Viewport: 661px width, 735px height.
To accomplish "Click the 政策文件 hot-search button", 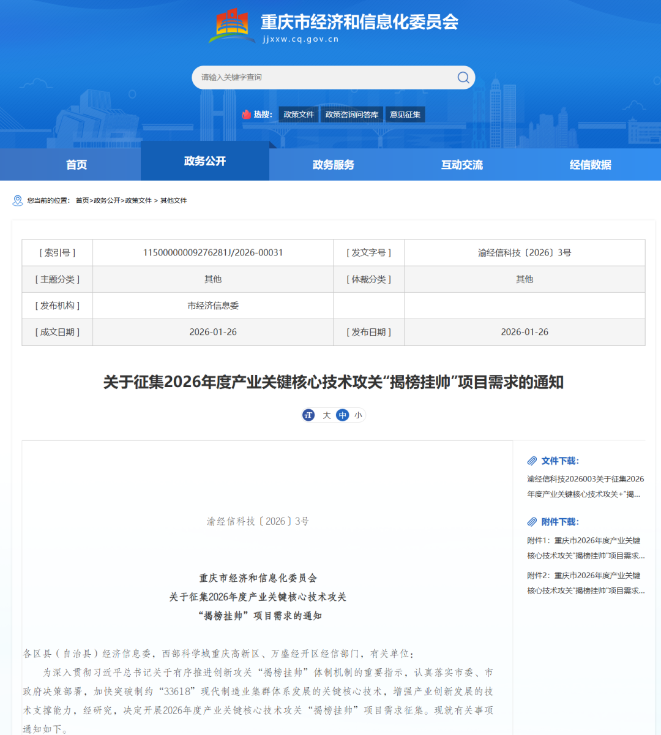I will [298, 115].
